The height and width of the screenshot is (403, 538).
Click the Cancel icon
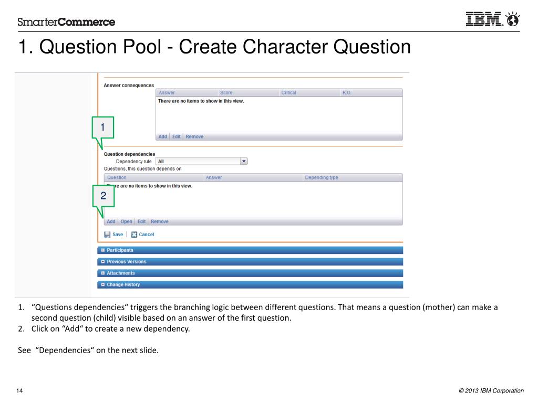pyautogui.click(x=134, y=235)
